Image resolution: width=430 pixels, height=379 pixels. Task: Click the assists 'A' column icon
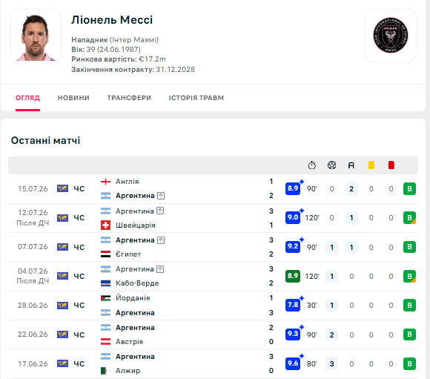point(351,165)
